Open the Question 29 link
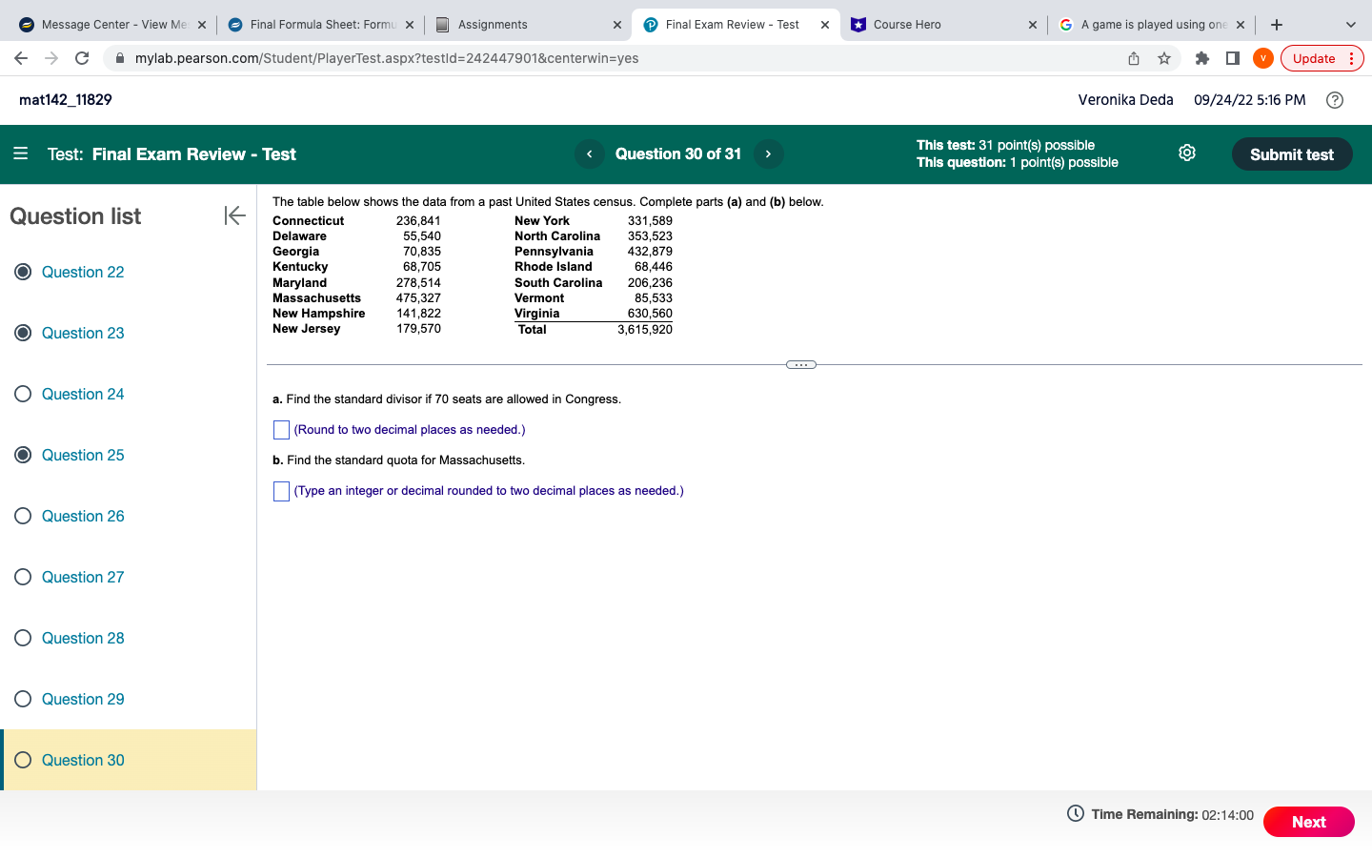Screen dimensions: 1372x858 (x=83, y=699)
